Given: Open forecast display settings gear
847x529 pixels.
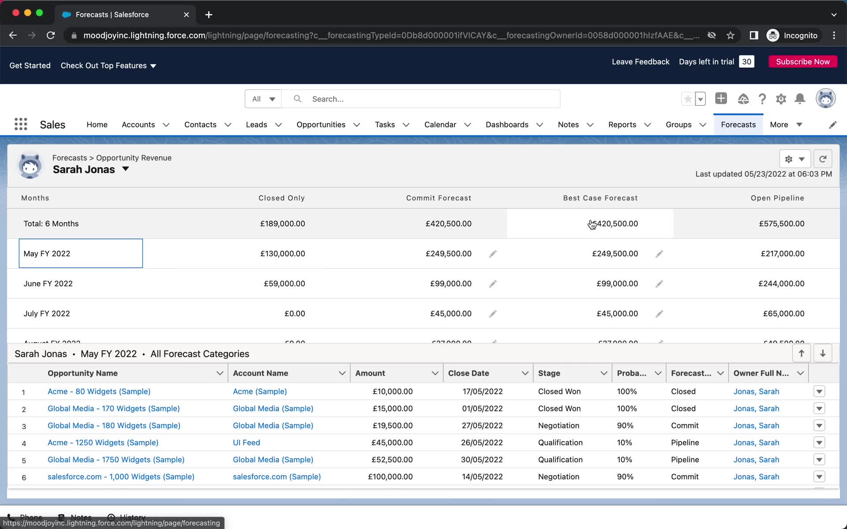Looking at the screenshot, I should (x=795, y=159).
